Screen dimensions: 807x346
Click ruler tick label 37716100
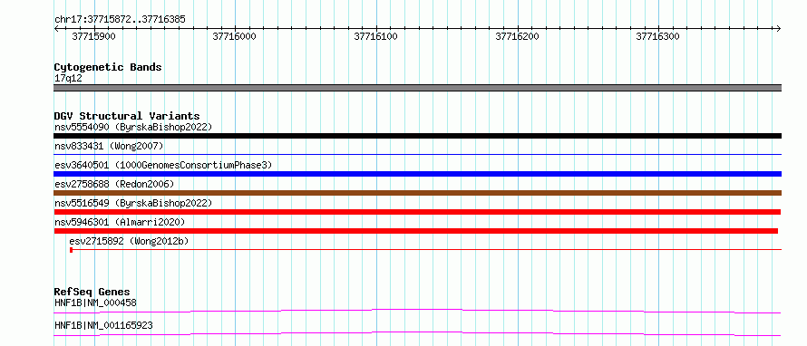tap(375, 36)
